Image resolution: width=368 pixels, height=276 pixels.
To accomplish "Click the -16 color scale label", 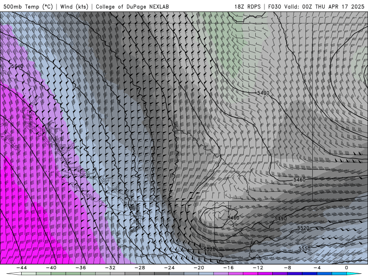I will (x=229, y=268).
